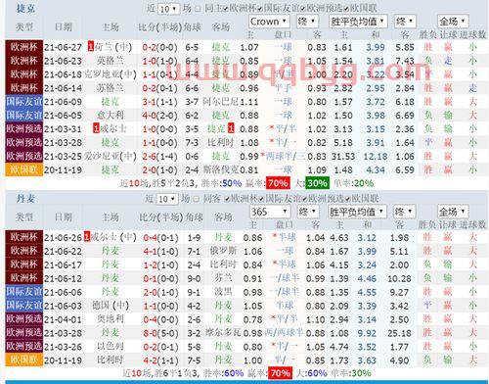This screenshot has height=384, width=489.
Task: Toggle 欧洲预选 checkbox in 捷克 section
Action: 303,9
